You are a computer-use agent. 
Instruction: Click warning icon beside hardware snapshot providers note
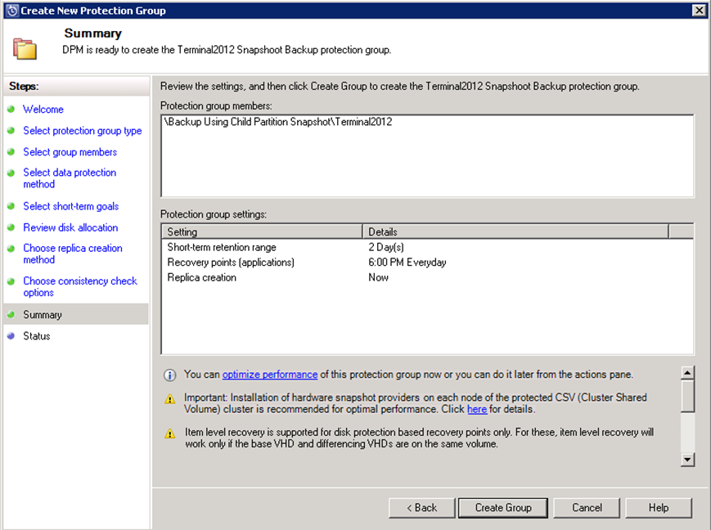[x=169, y=399]
